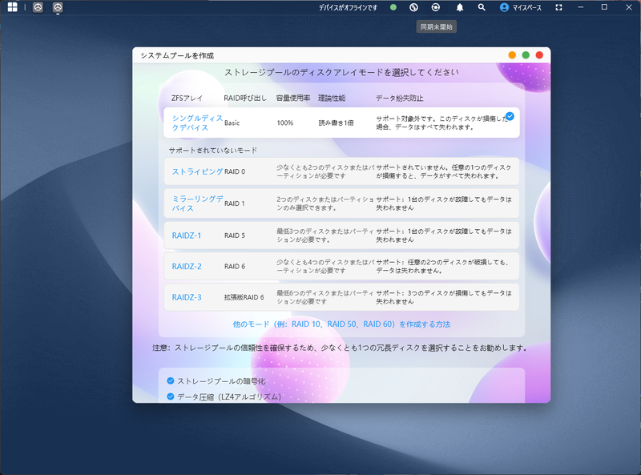Open the applications grid menu
Screen dimensions: 641x475
tap(11, 7)
